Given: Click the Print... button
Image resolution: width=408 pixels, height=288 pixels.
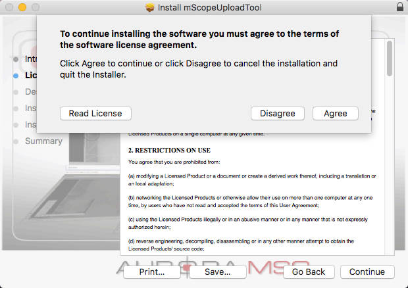Looking at the screenshot, I should 152,272.
